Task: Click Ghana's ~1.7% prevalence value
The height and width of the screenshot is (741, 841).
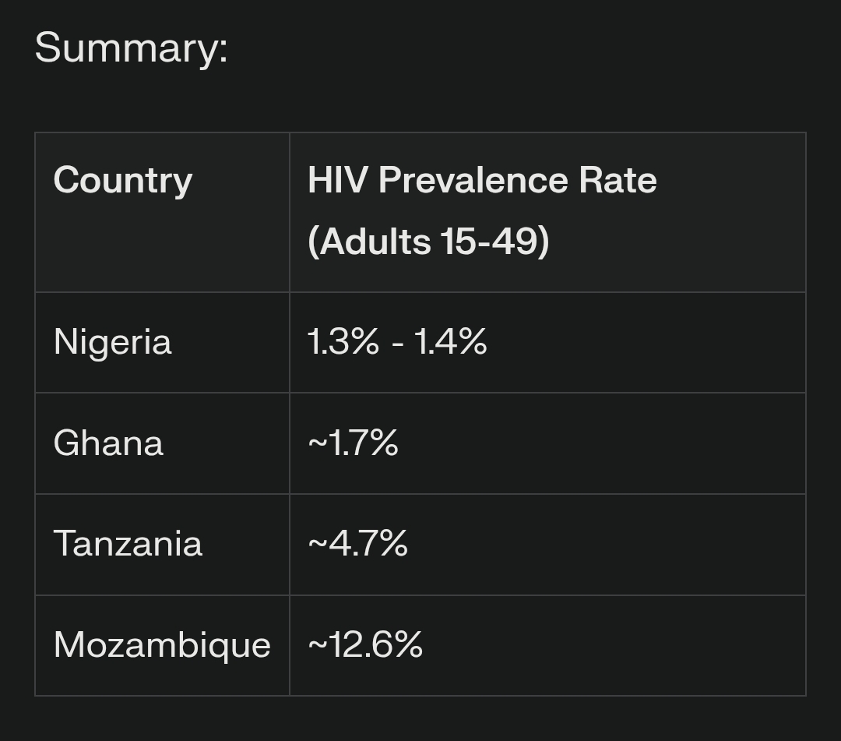Action: tap(354, 443)
